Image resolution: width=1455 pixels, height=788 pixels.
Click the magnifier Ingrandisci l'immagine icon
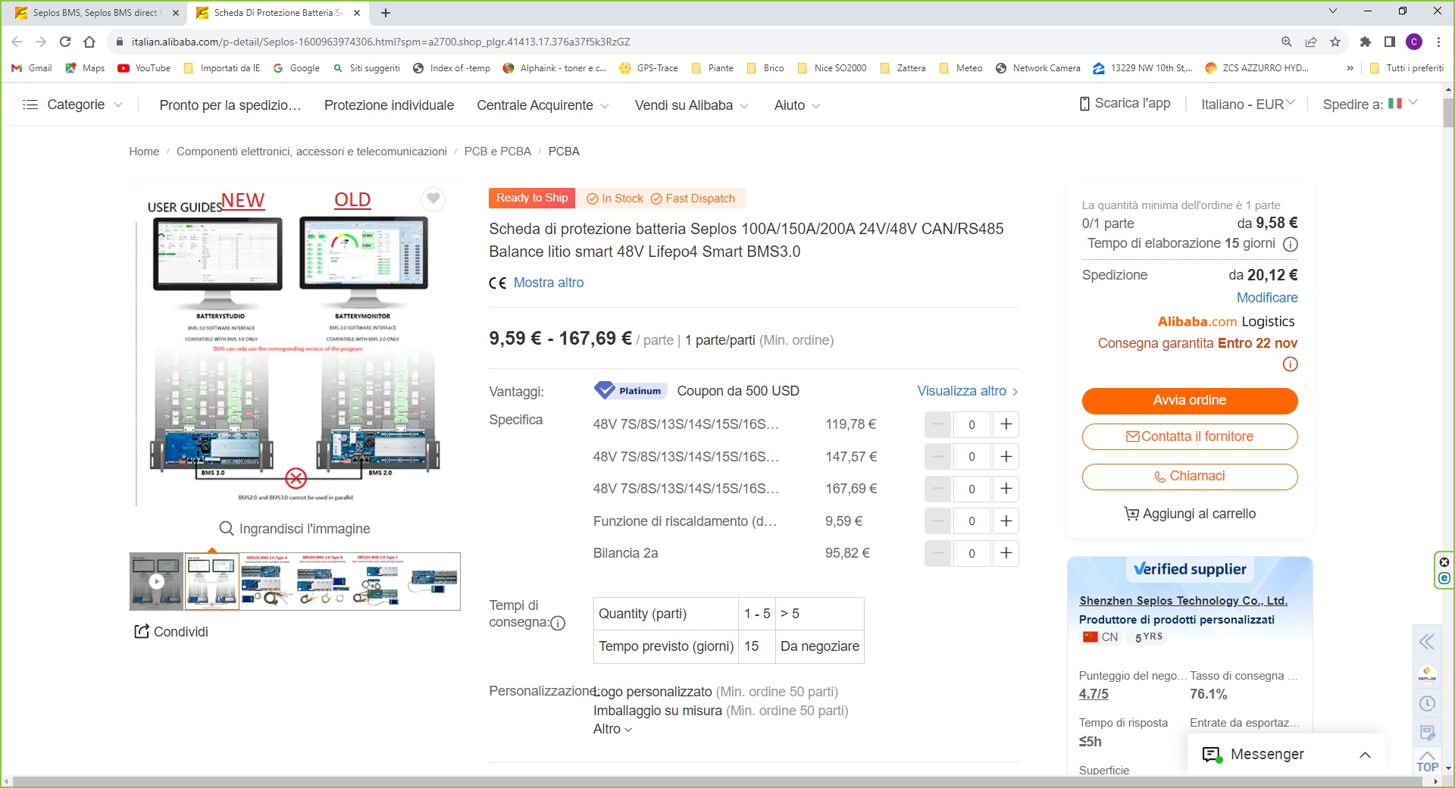click(x=226, y=528)
